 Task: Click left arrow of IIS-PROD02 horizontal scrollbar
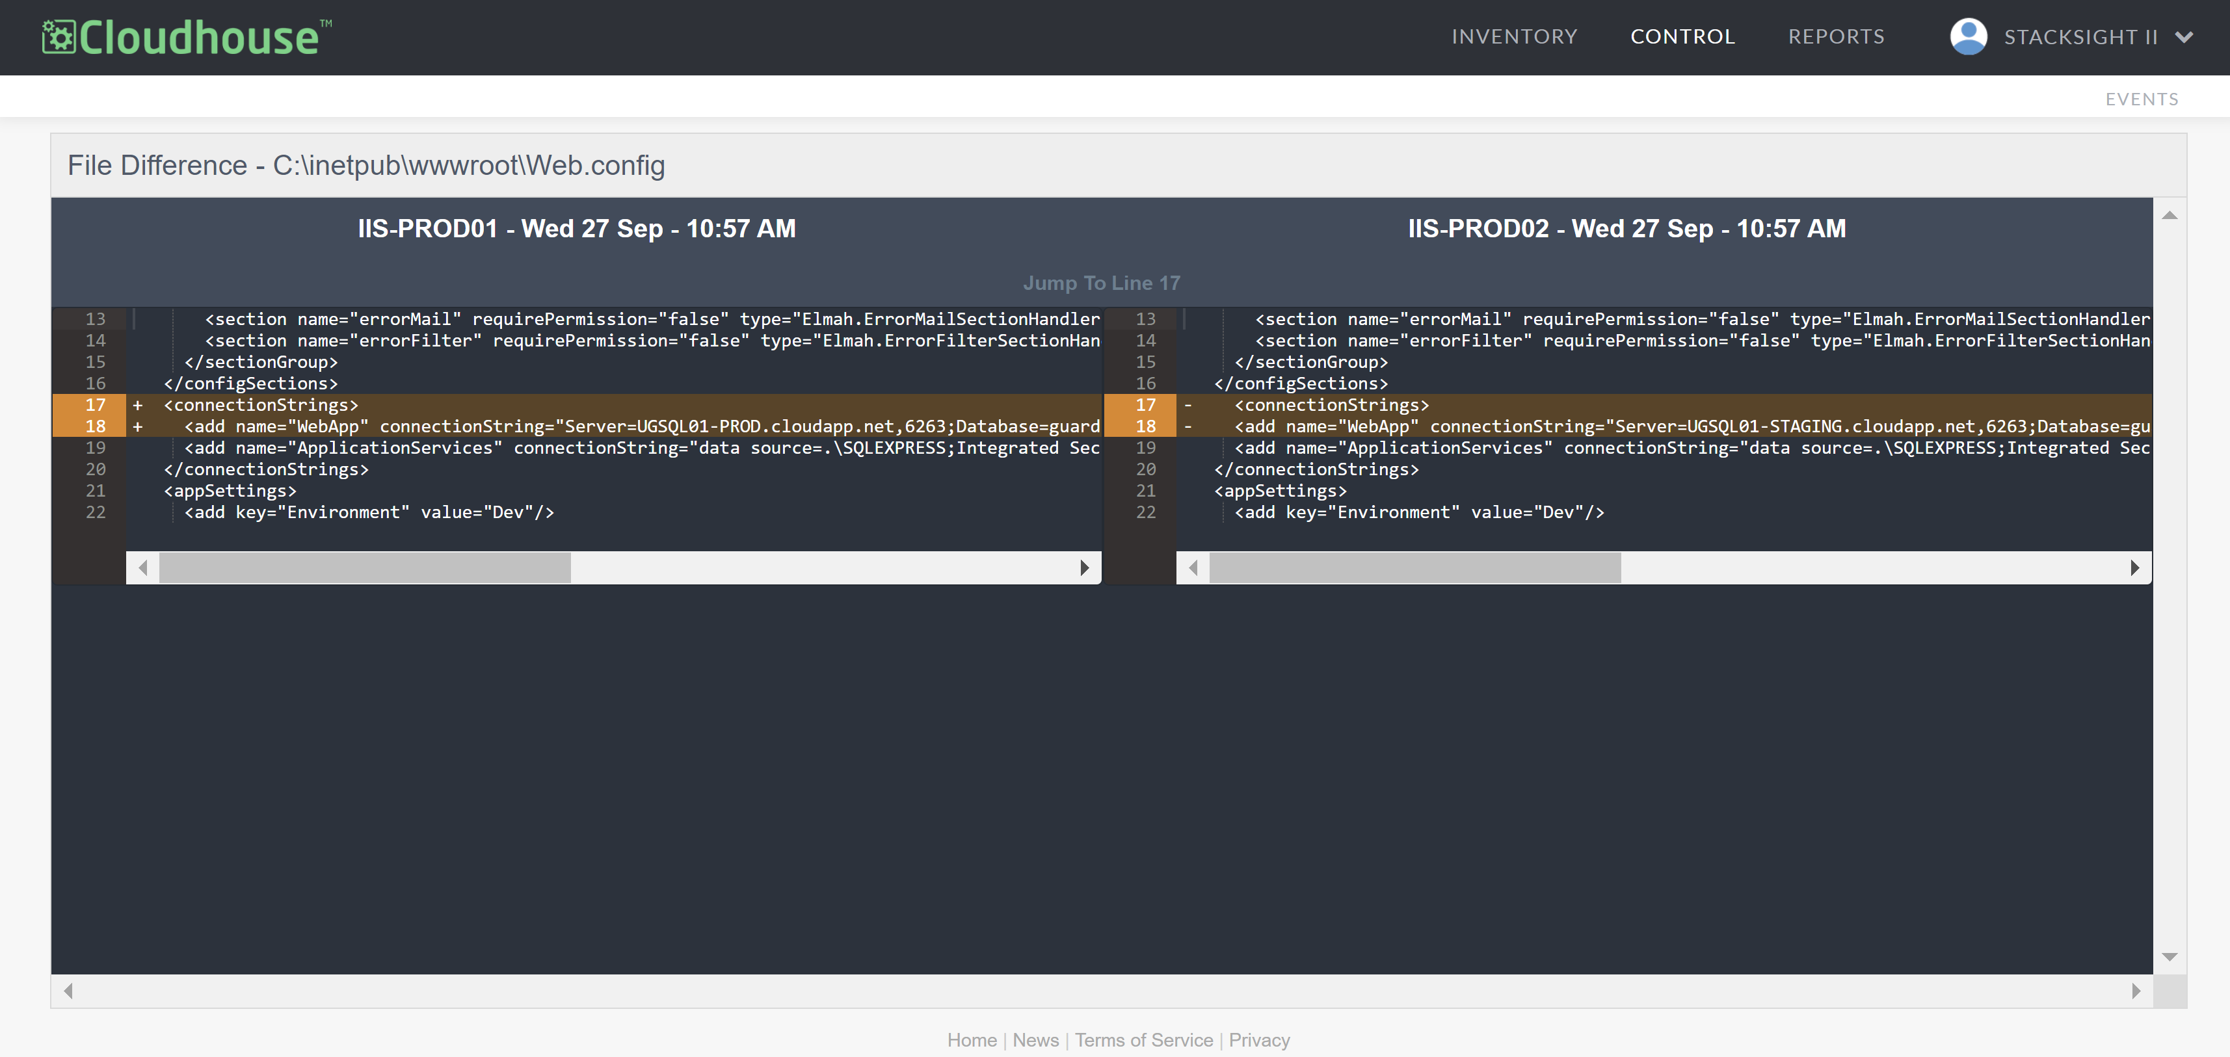(1193, 568)
